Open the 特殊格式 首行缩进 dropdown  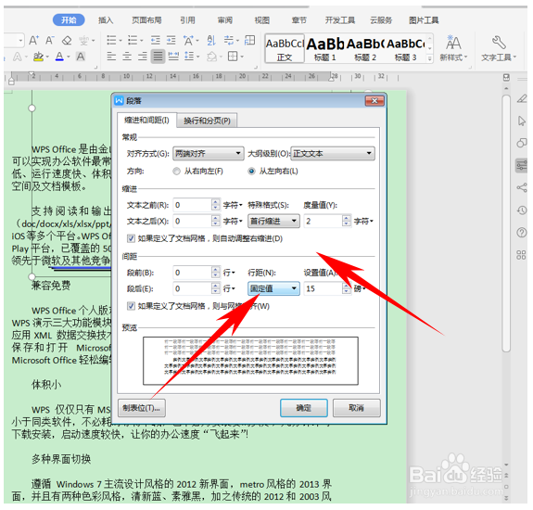[273, 222]
